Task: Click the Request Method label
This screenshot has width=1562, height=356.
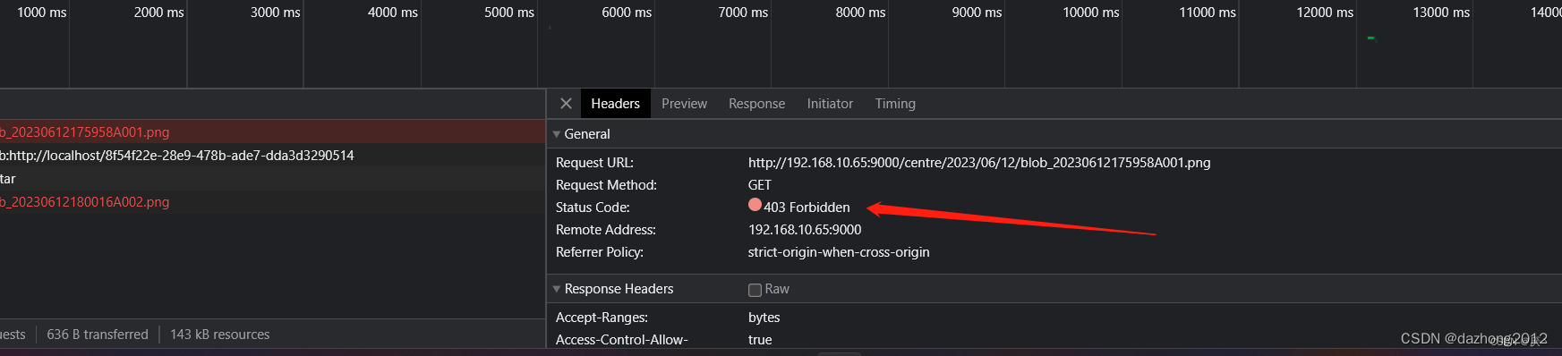Action: coord(606,185)
